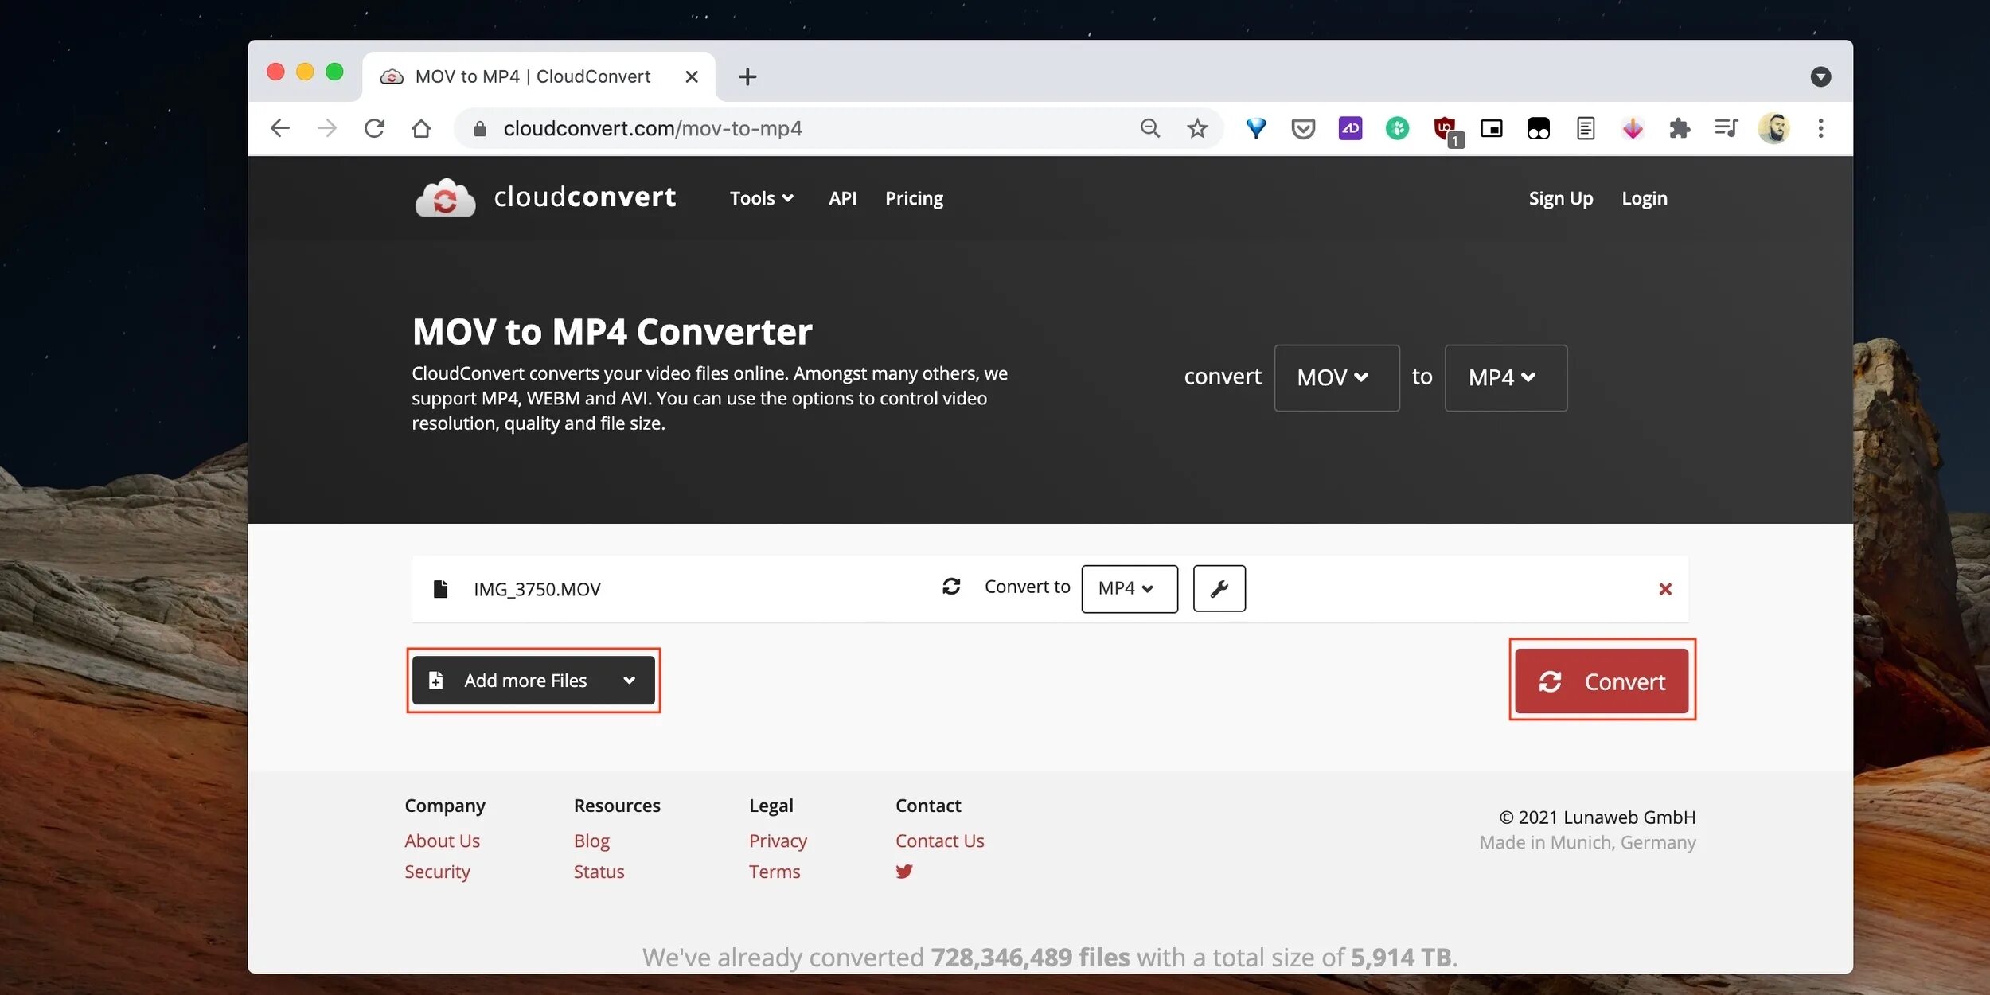This screenshot has height=995, width=1990.
Task: Open the pink download arrow extension
Action: (1633, 128)
